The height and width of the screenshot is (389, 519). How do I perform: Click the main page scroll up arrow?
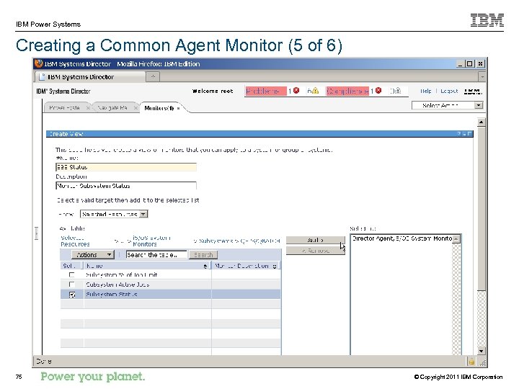tap(482, 122)
